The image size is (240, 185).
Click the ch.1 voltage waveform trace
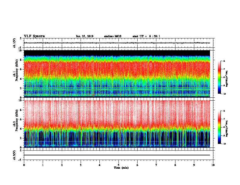tap(117, 43)
